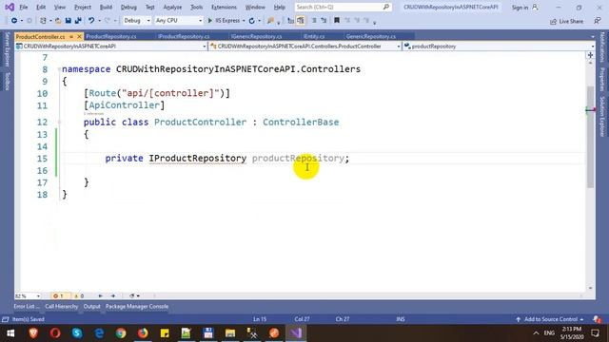Open the Windows Start menu
The height and width of the screenshot is (342, 609).
(x=10, y=332)
